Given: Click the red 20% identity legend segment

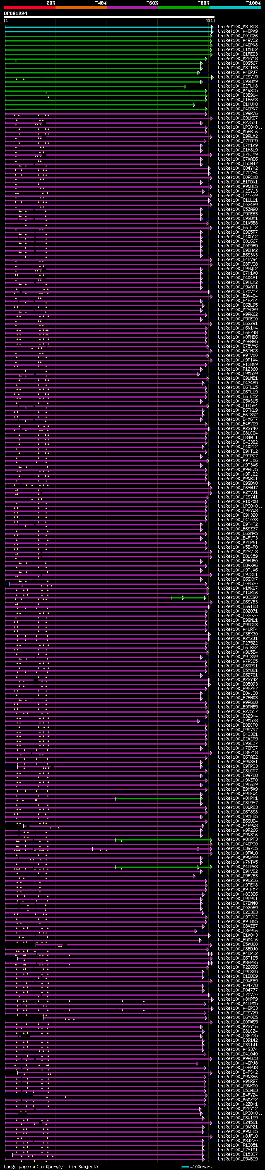Looking at the screenshot, I should [29, 7].
